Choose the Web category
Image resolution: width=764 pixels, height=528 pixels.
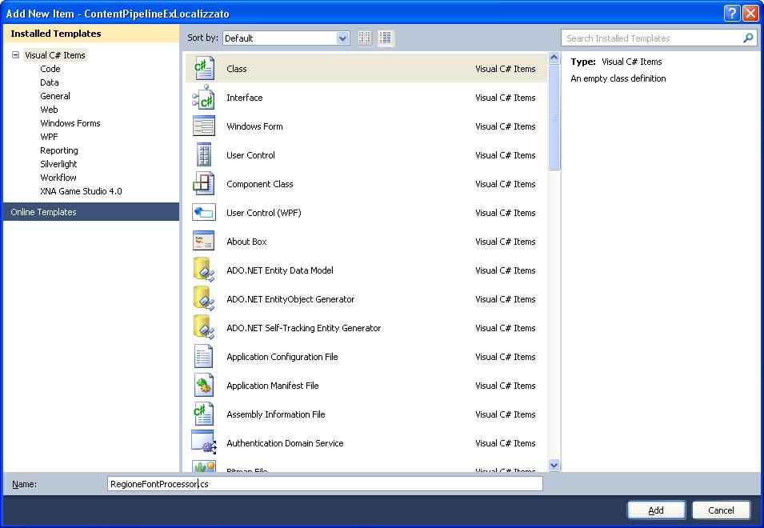(49, 110)
